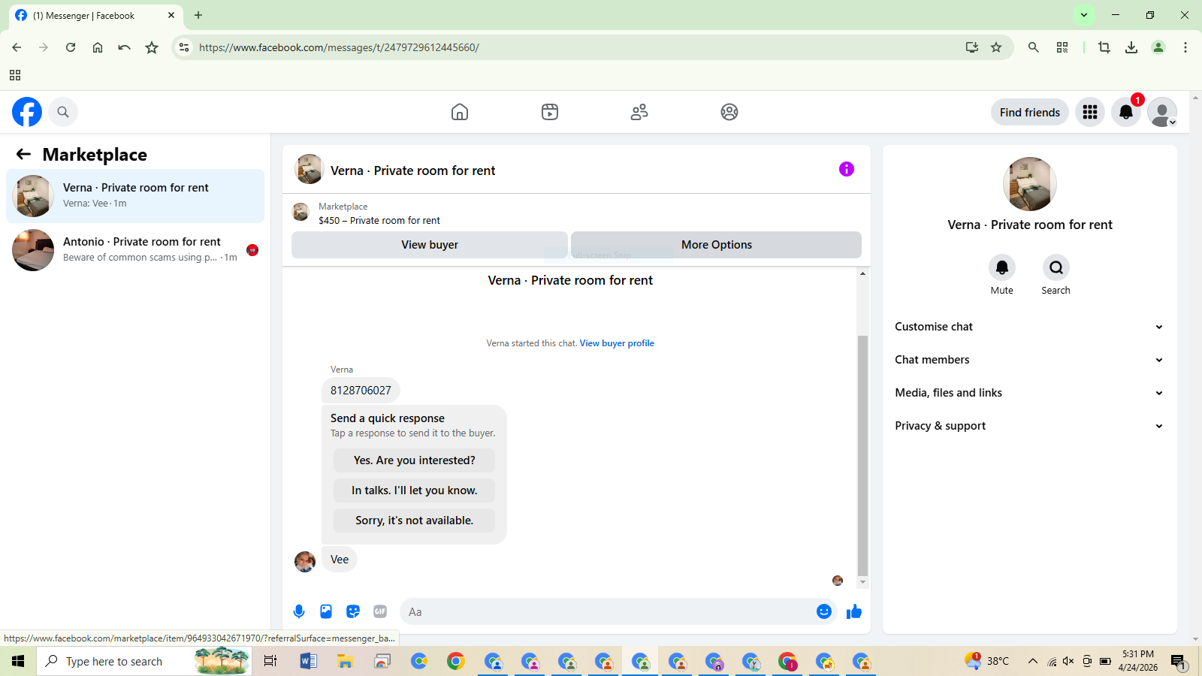Send quick reply 'In talks. I'll let you know.'

click(415, 490)
